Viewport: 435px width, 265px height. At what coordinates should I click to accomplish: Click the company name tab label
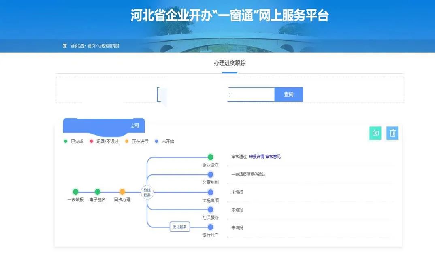[x=104, y=125]
